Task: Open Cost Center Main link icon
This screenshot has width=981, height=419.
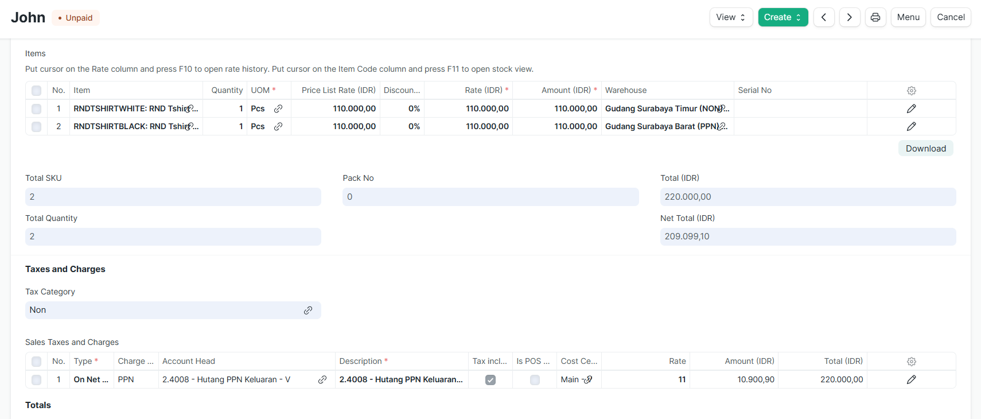Action: point(588,379)
